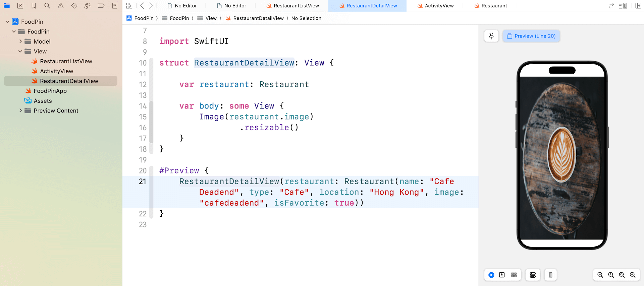Expand the Preview Content folder
This screenshot has width=644, height=286.
(x=20, y=111)
